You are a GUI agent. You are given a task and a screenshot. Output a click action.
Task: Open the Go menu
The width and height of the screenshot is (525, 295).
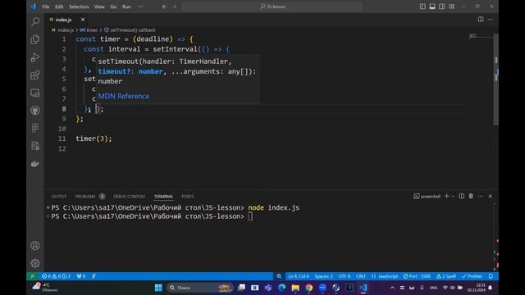tap(113, 7)
